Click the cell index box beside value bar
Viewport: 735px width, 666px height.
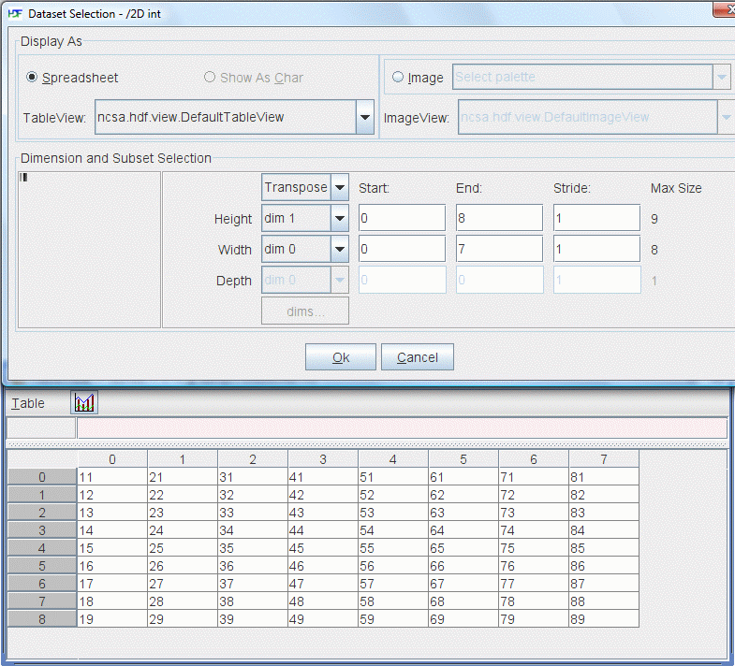(x=41, y=428)
